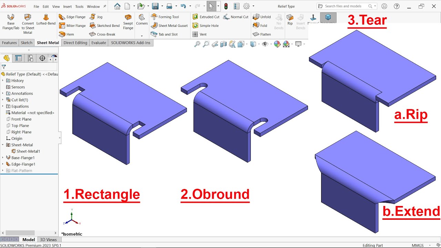Activate the Extruded Cut tool
This screenshot has height=248, width=441.
206,17
